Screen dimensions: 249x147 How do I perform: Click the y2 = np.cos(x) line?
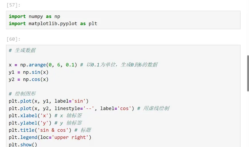(x=29, y=79)
